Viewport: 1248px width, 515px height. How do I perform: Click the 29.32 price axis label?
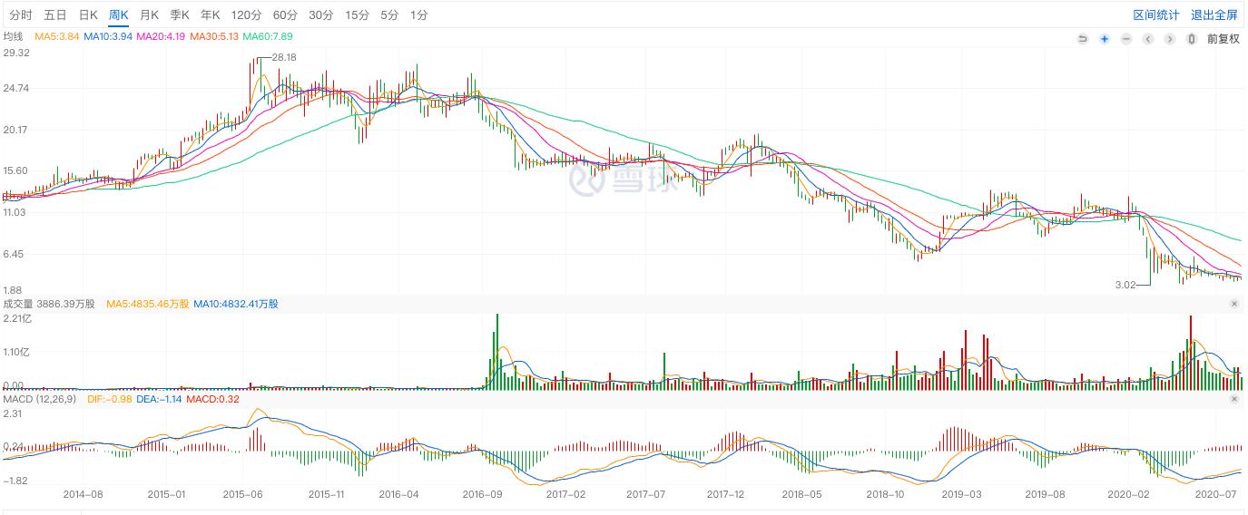click(16, 53)
